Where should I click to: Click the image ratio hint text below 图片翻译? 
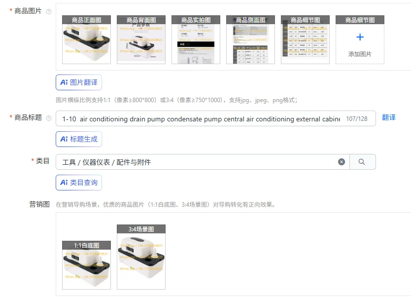click(176, 100)
